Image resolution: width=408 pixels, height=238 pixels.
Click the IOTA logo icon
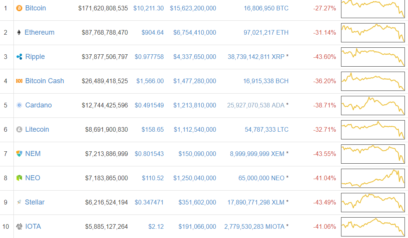coord(19,226)
